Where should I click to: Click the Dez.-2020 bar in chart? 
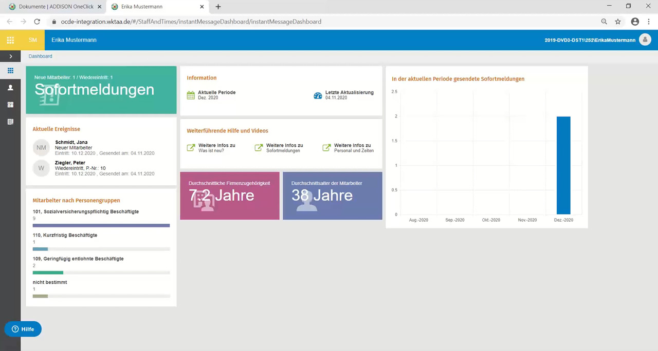563,165
